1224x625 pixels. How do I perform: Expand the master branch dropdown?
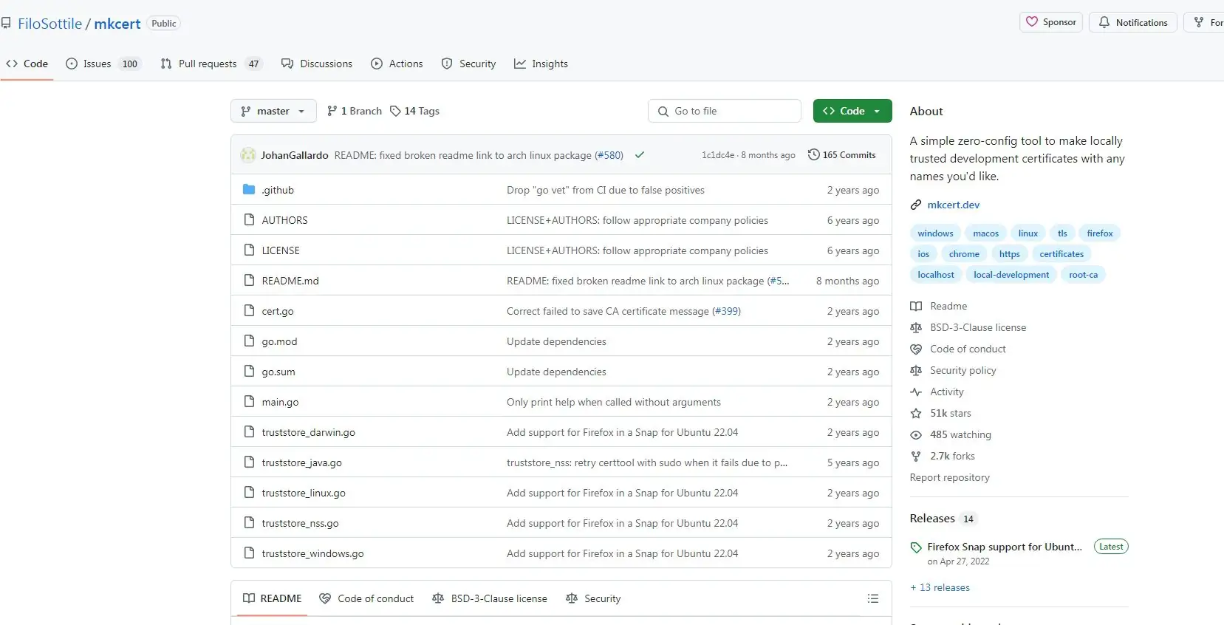pos(273,111)
